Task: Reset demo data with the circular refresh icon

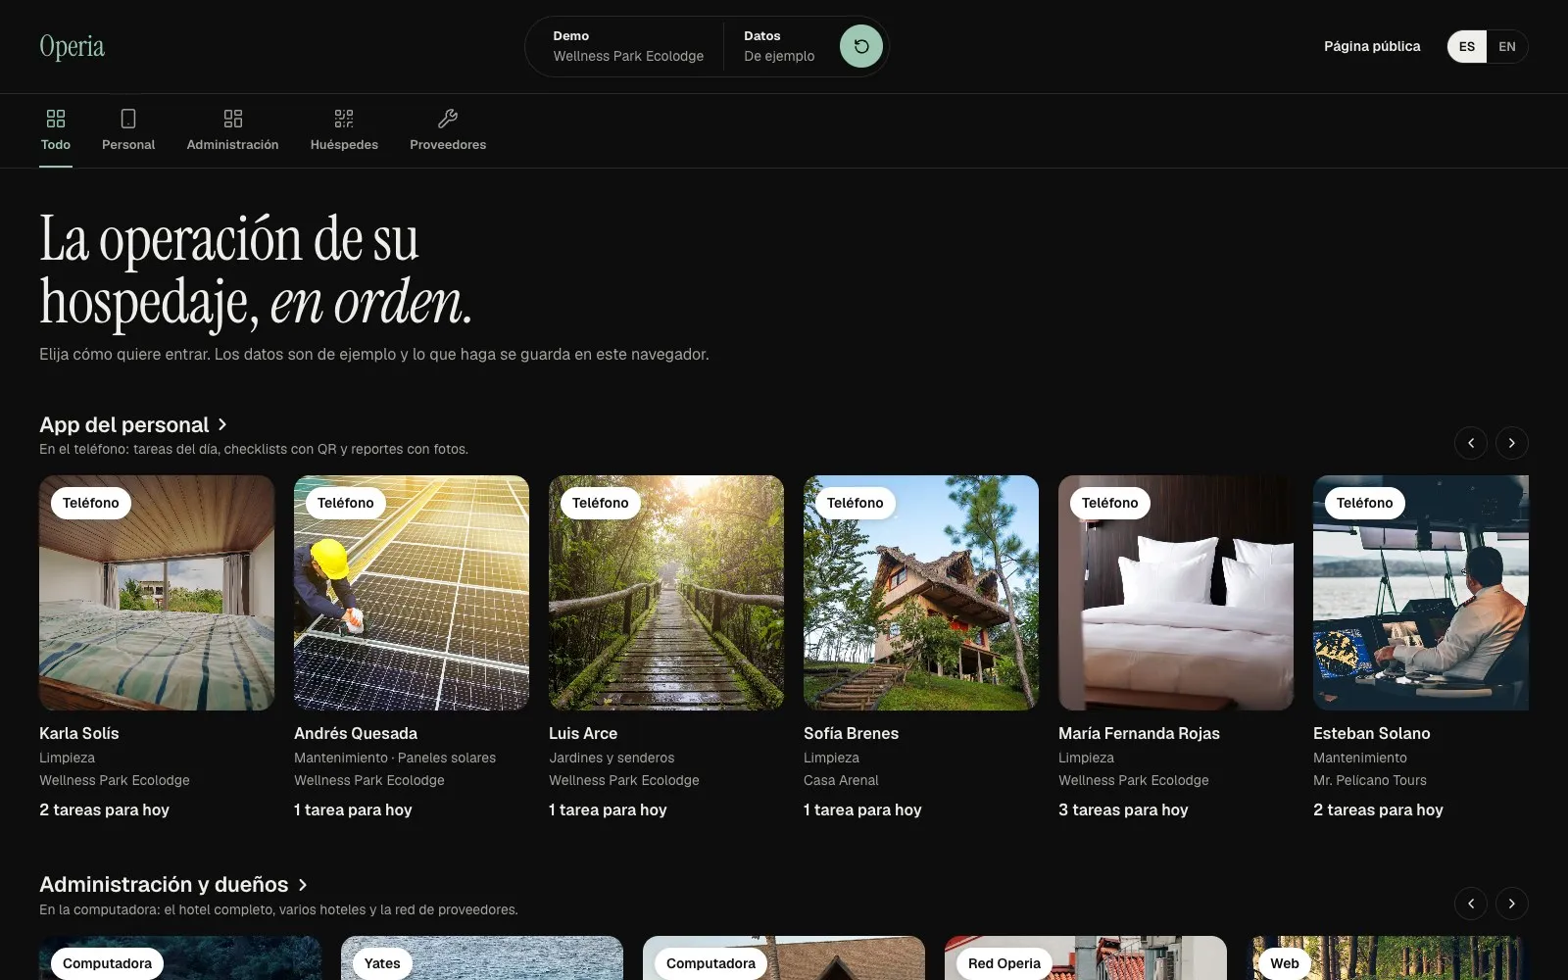Action: click(x=861, y=46)
